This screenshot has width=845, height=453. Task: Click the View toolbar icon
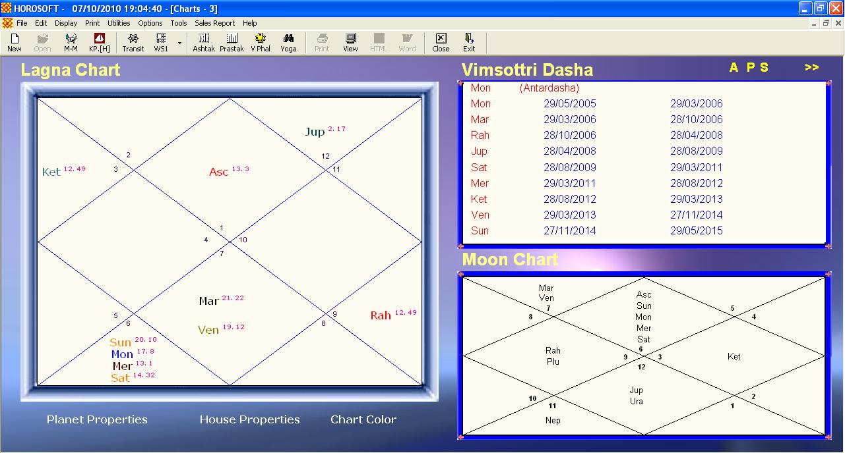[x=350, y=43]
